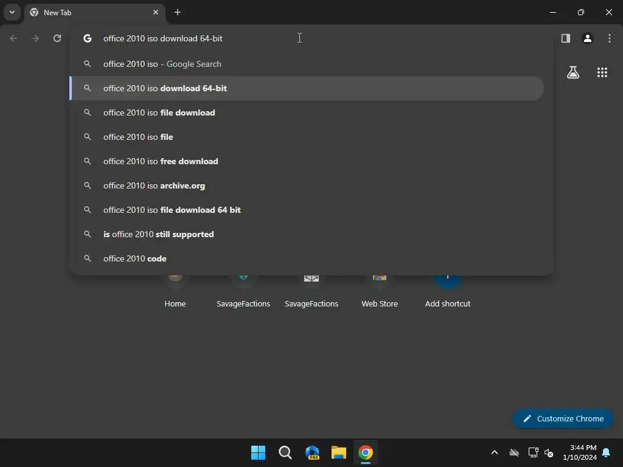Click the Chrome taskbar icon

(366, 452)
